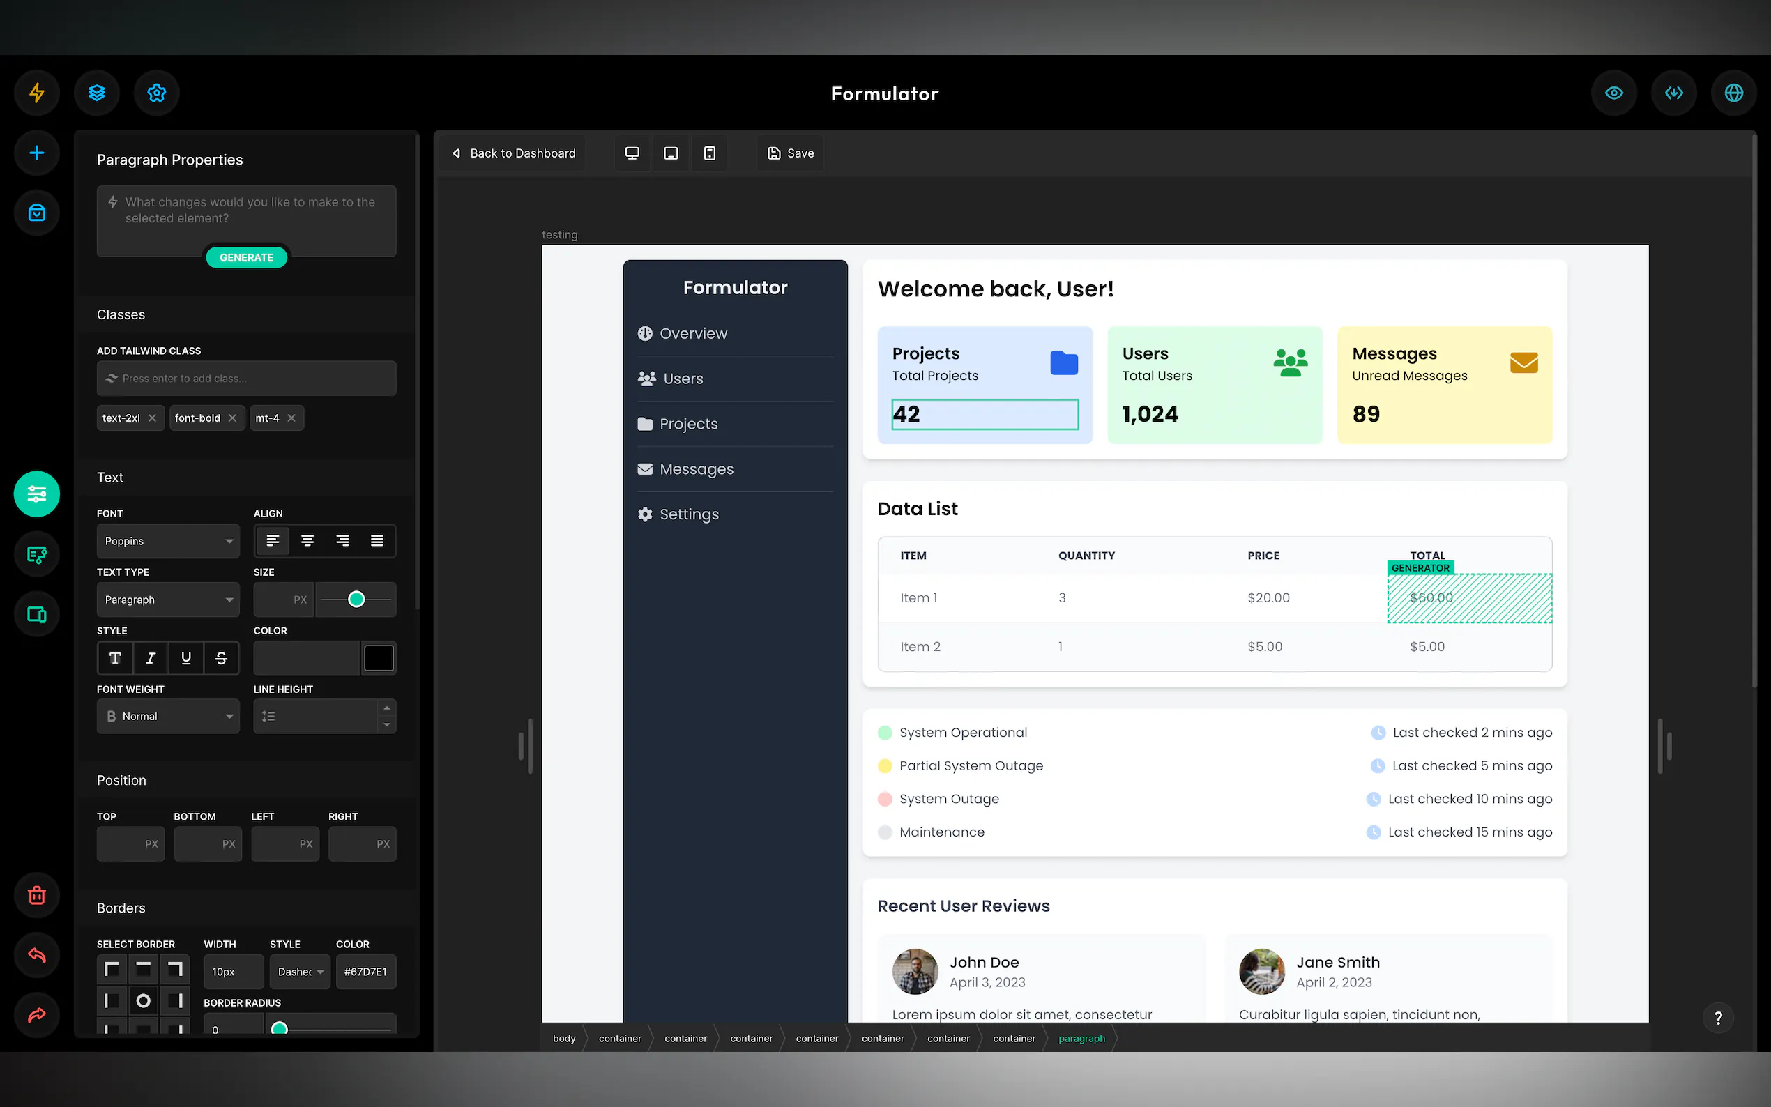Remove the font-bold class tag
1771x1107 pixels.
232,418
